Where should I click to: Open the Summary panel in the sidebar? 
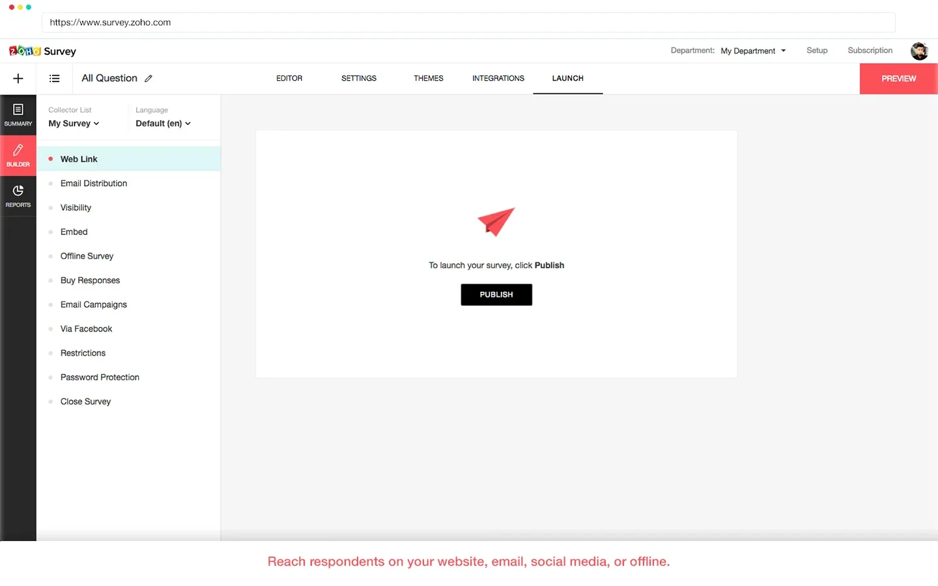click(x=18, y=115)
